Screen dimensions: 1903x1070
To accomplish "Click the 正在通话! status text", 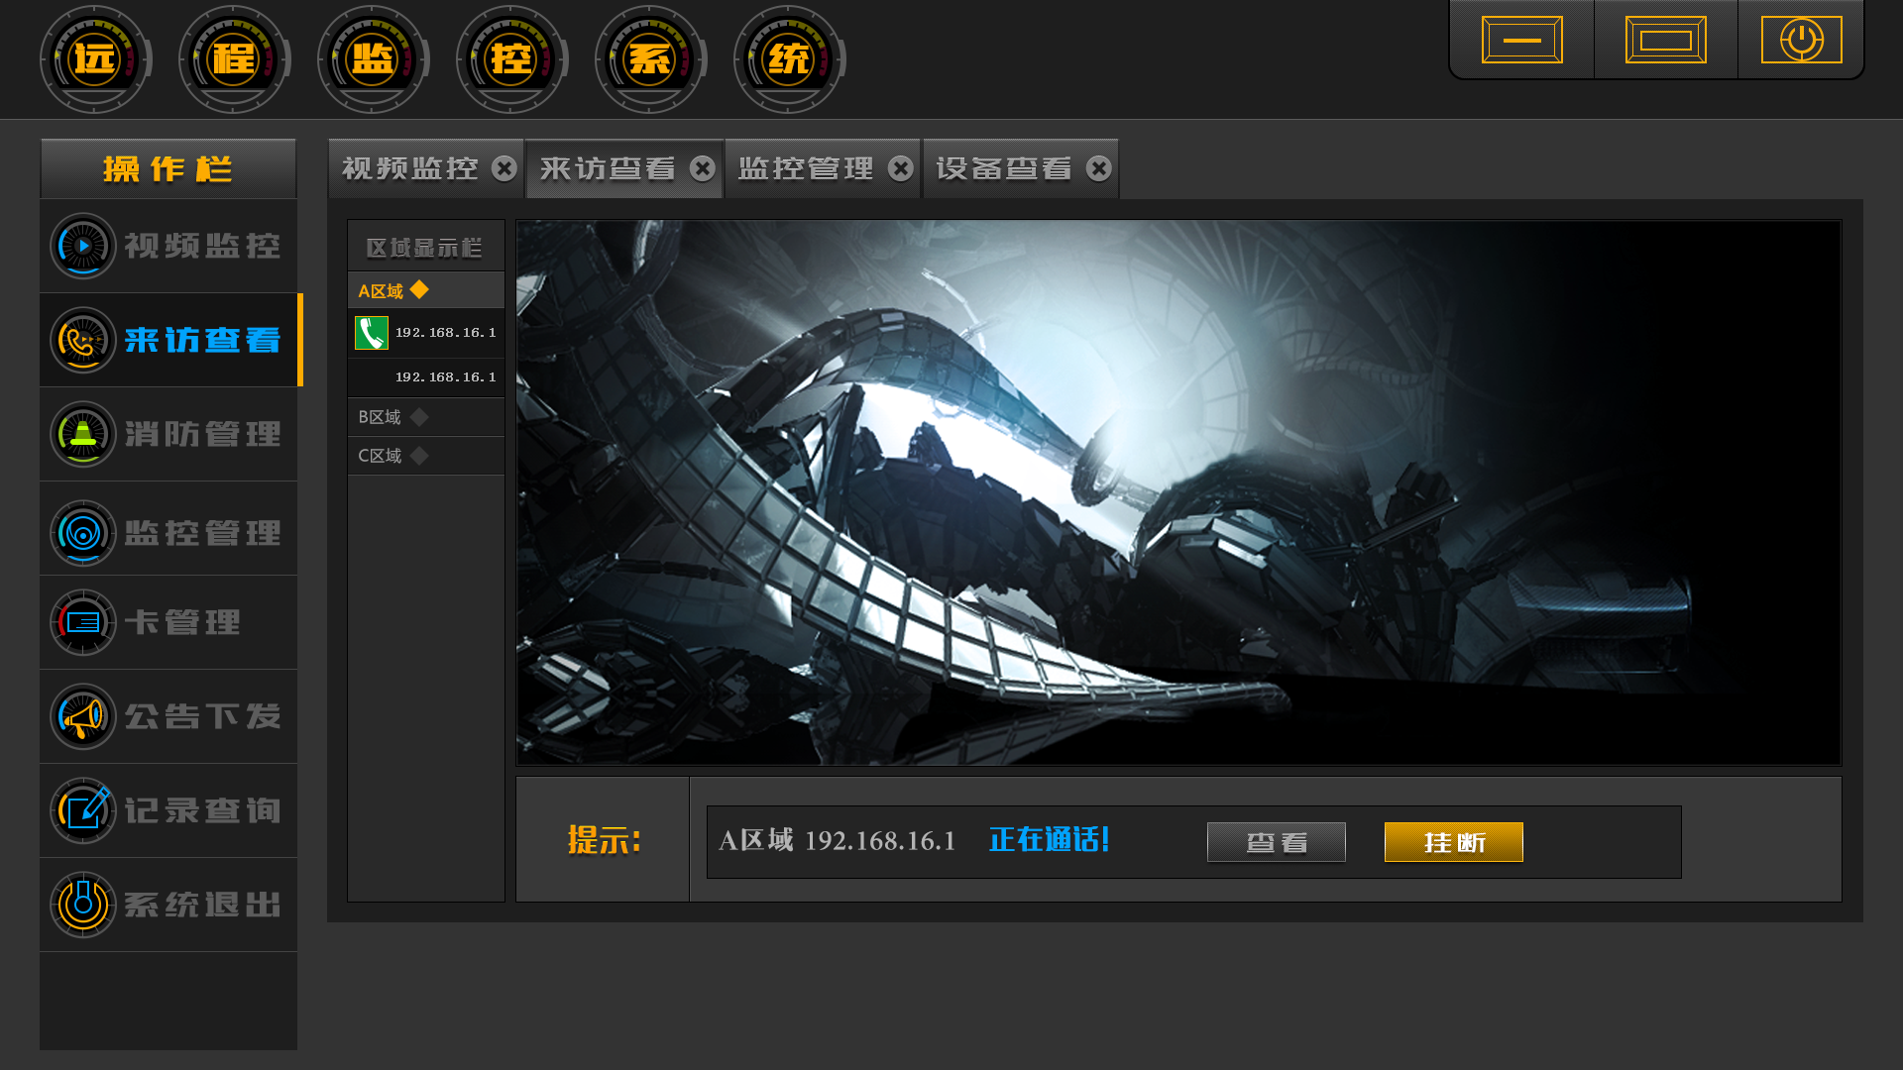I will (1049, 840).
